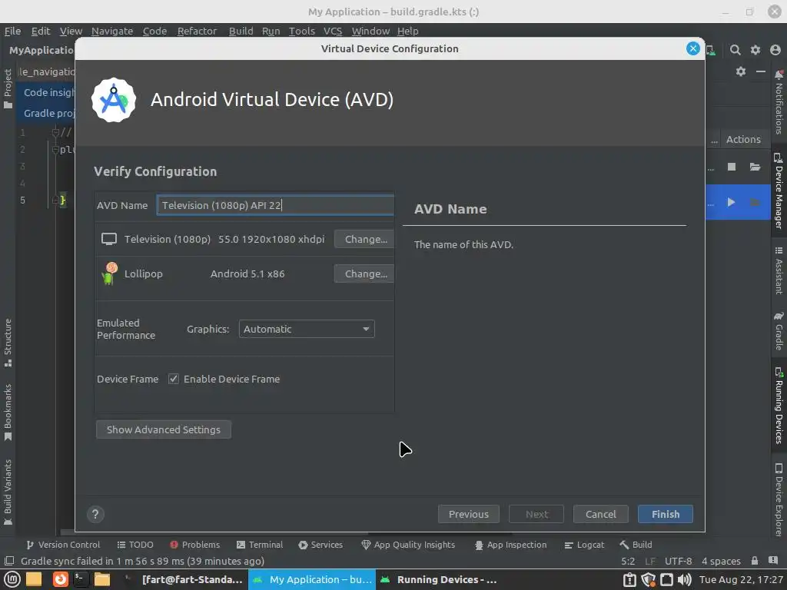Open the dialog help question mark
This screenshot has height=590, width=787.
click(95, 514)
